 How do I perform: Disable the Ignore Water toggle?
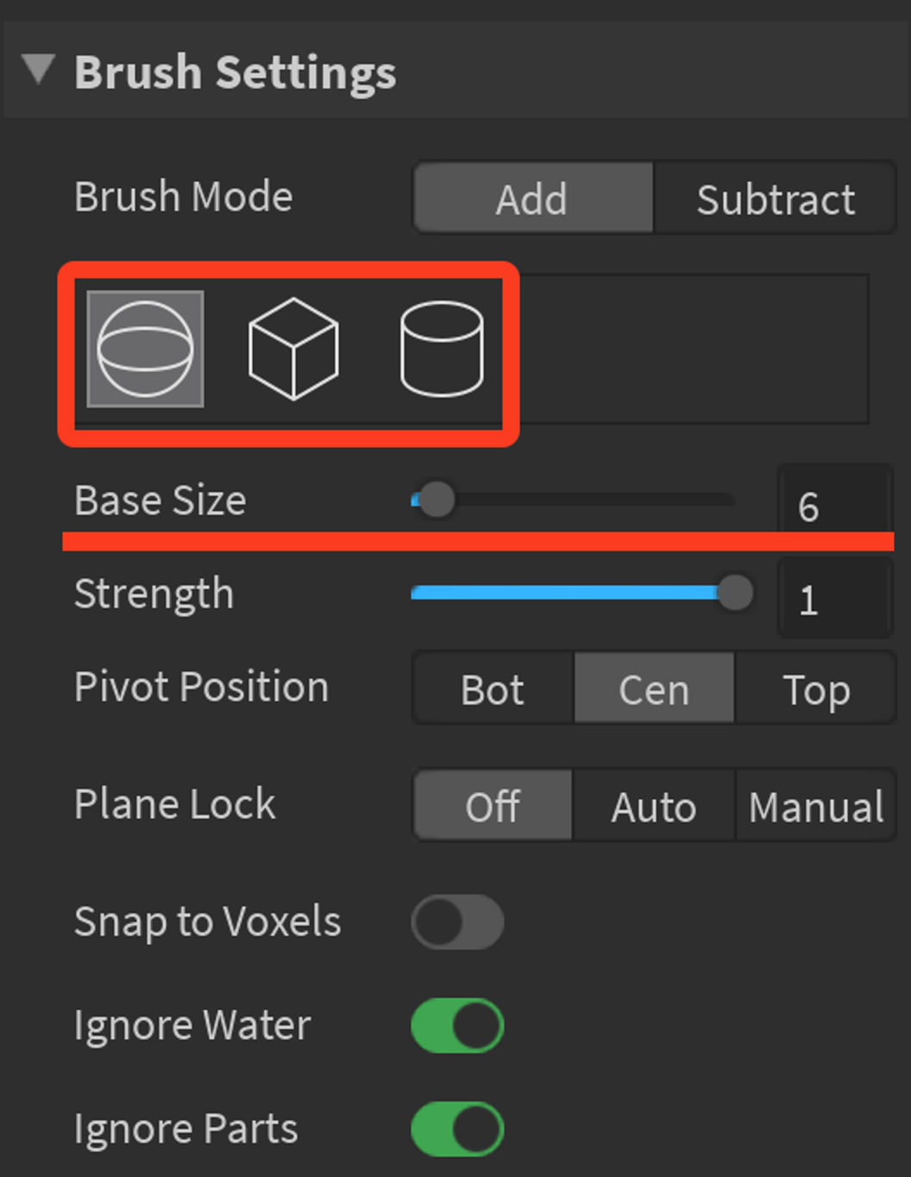(x=457, y=1025)
